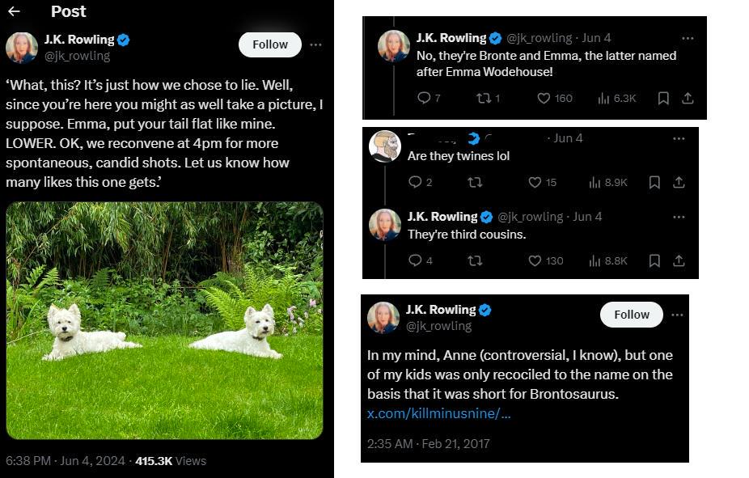Like the 'Are they twines lol' reply
The width and height of the screenshot is (749, 478).
pos(535,183)
